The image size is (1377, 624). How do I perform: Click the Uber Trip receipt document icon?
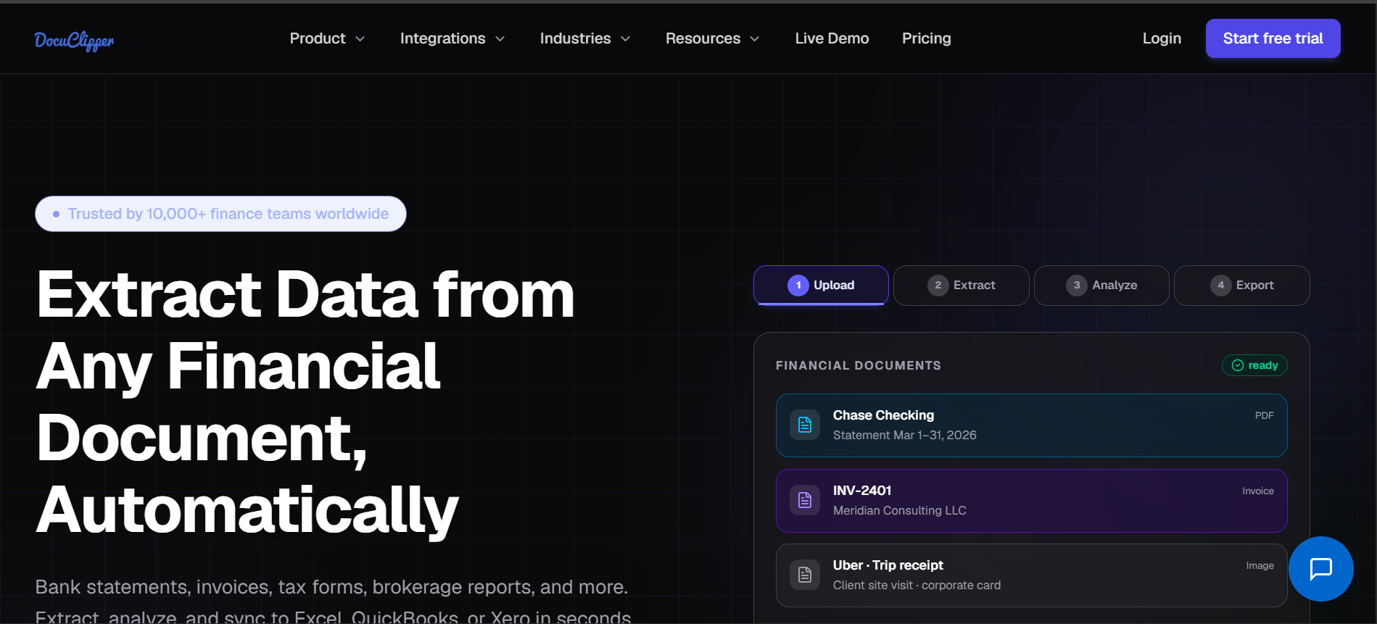pyautogui.click(x=805, y=575)
